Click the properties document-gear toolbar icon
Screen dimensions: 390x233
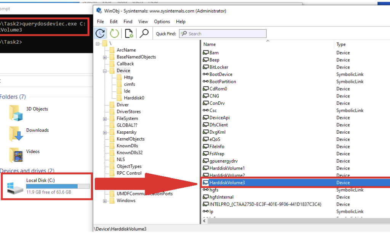129,34
